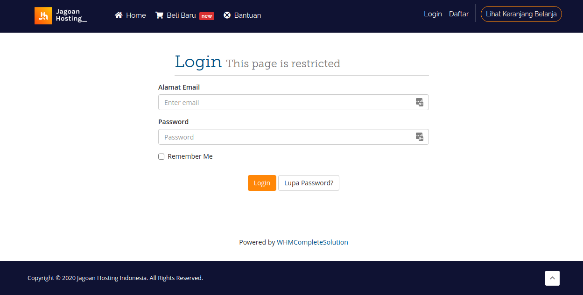
Task: Click the house icon beside Home
Action: pos(119,15)
